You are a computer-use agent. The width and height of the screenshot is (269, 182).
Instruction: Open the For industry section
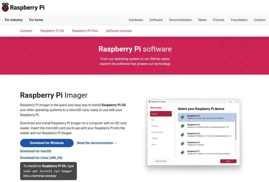(x=14, y=20)
